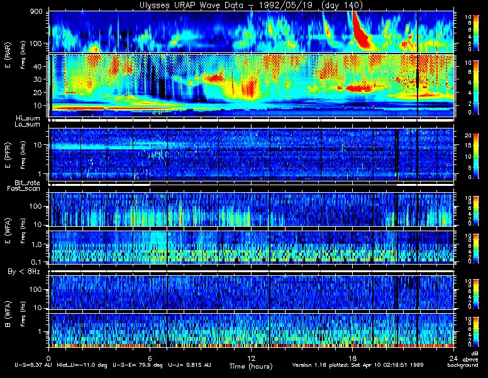Click the E (WFA) 0.1–1.0 Hz spectrogram panel
The height and width of the screenshot is (378, 488).
tap(251, 248)
